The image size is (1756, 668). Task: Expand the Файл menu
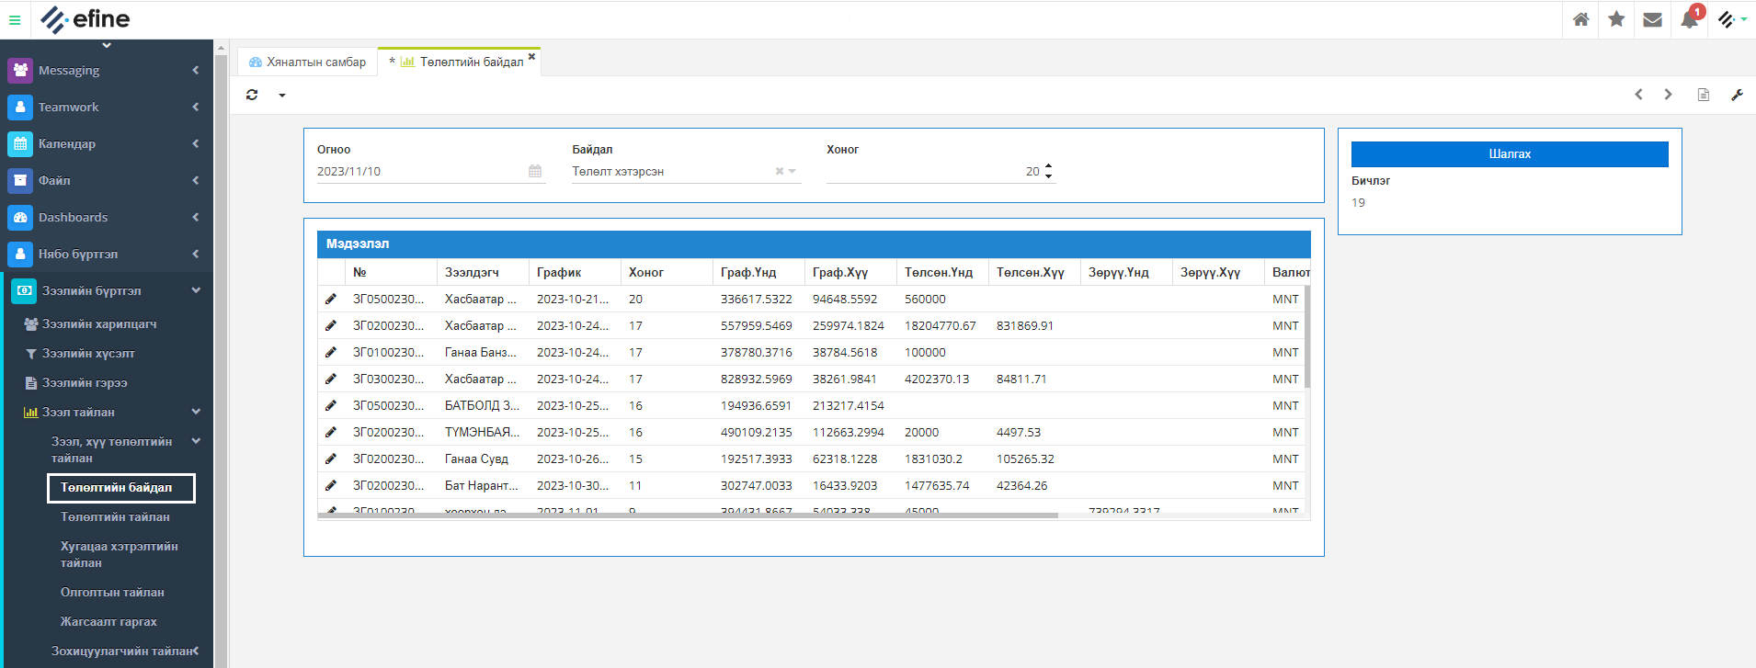click(x=107, y=180)
